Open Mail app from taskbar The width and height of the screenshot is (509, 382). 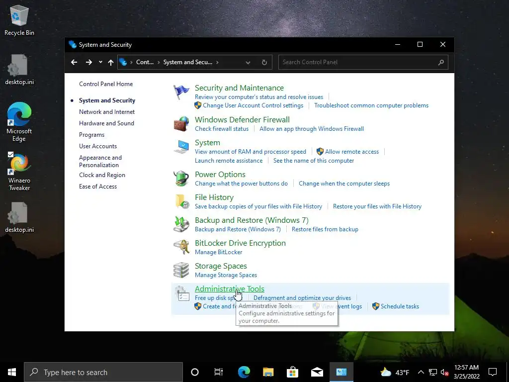coord(317,372)
